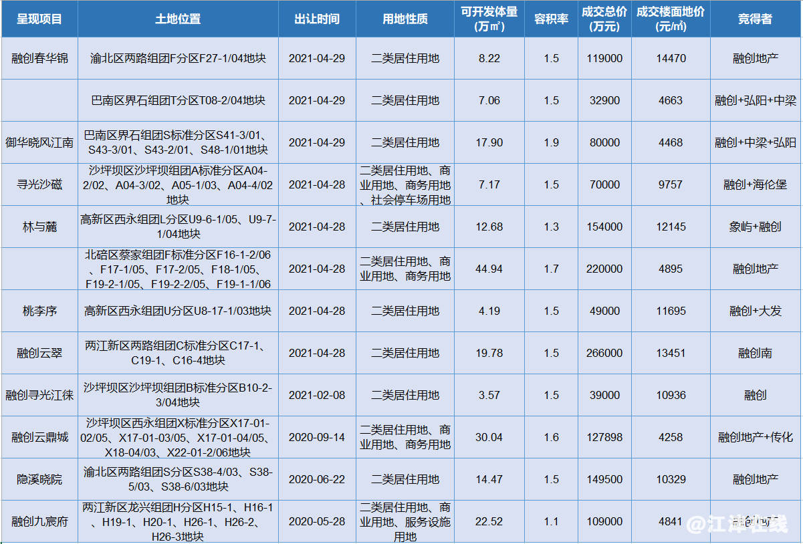Click the floor price value 9757
The width and height of the screenshot is (803, 544).
[x=671, y=184]
